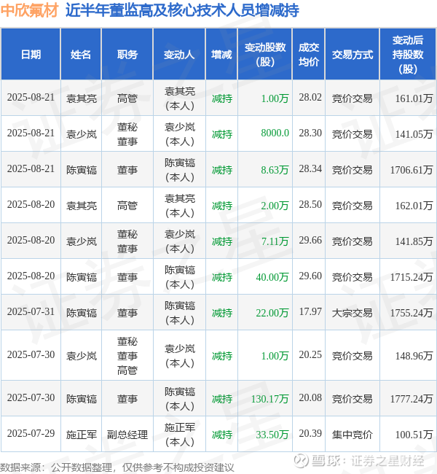Click the holdings value 148.96万
The width and height of the screenshot is (437, 474).
(414, 356)
